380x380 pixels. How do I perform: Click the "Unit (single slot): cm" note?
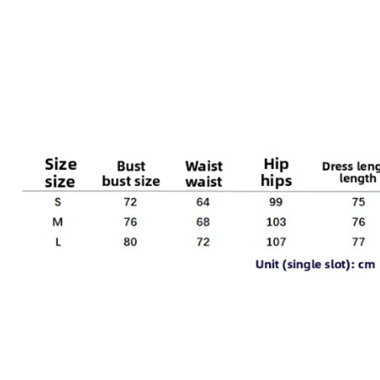(315, 264)
